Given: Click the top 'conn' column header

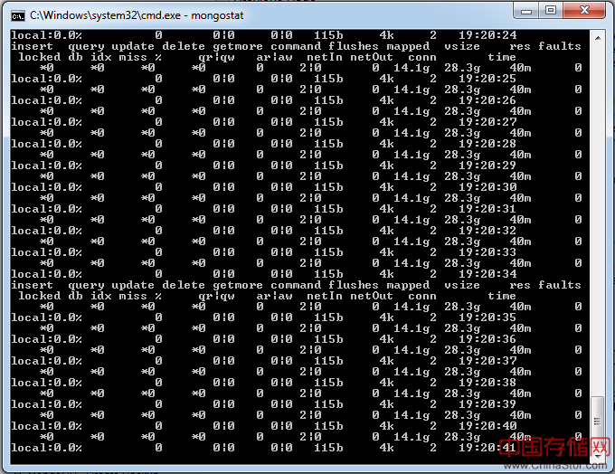Looking at the screenshot, I should (422, 57).
